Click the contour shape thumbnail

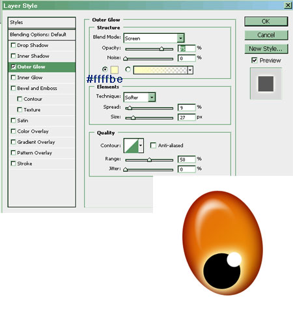pyautogui.click(x=131, y=146)
